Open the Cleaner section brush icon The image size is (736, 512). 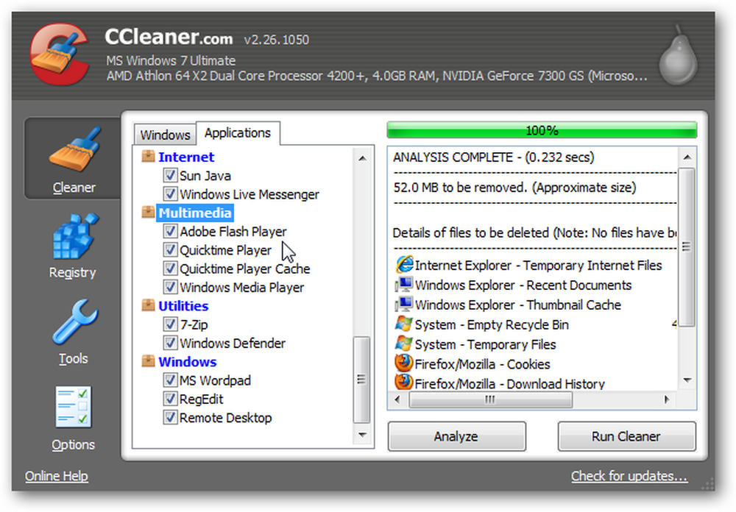(74, 150)
